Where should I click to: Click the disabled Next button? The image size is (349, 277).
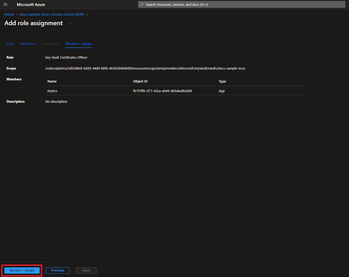pyautogui.click(x=86, y=270)
